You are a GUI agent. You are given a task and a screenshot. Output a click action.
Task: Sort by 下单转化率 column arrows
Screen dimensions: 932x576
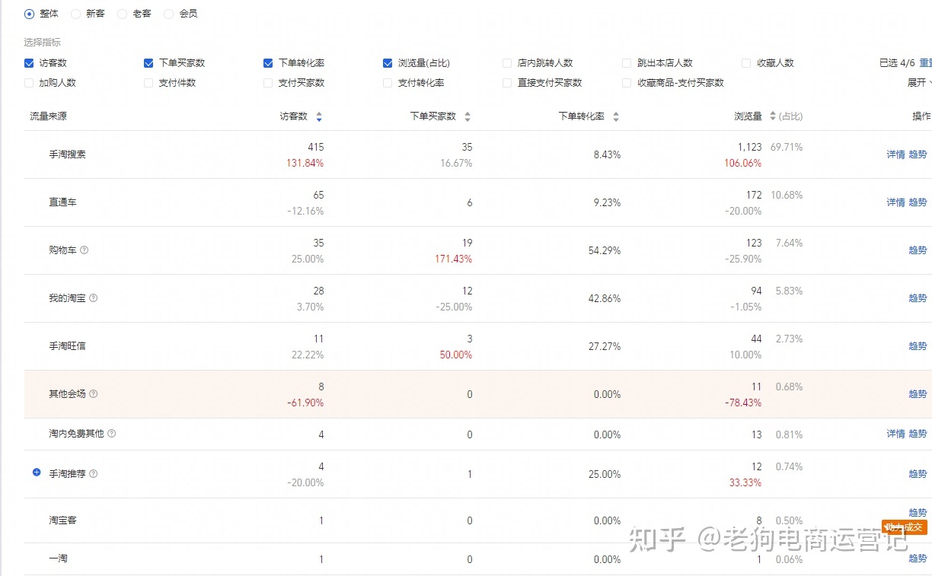tap(616, 116)
